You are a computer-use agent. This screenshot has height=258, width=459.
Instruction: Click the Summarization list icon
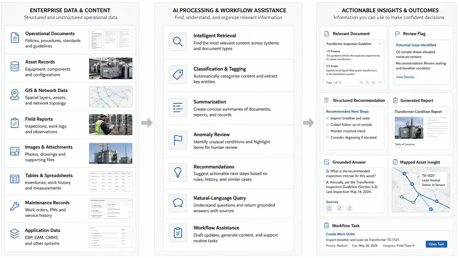[x=178, y=107]
